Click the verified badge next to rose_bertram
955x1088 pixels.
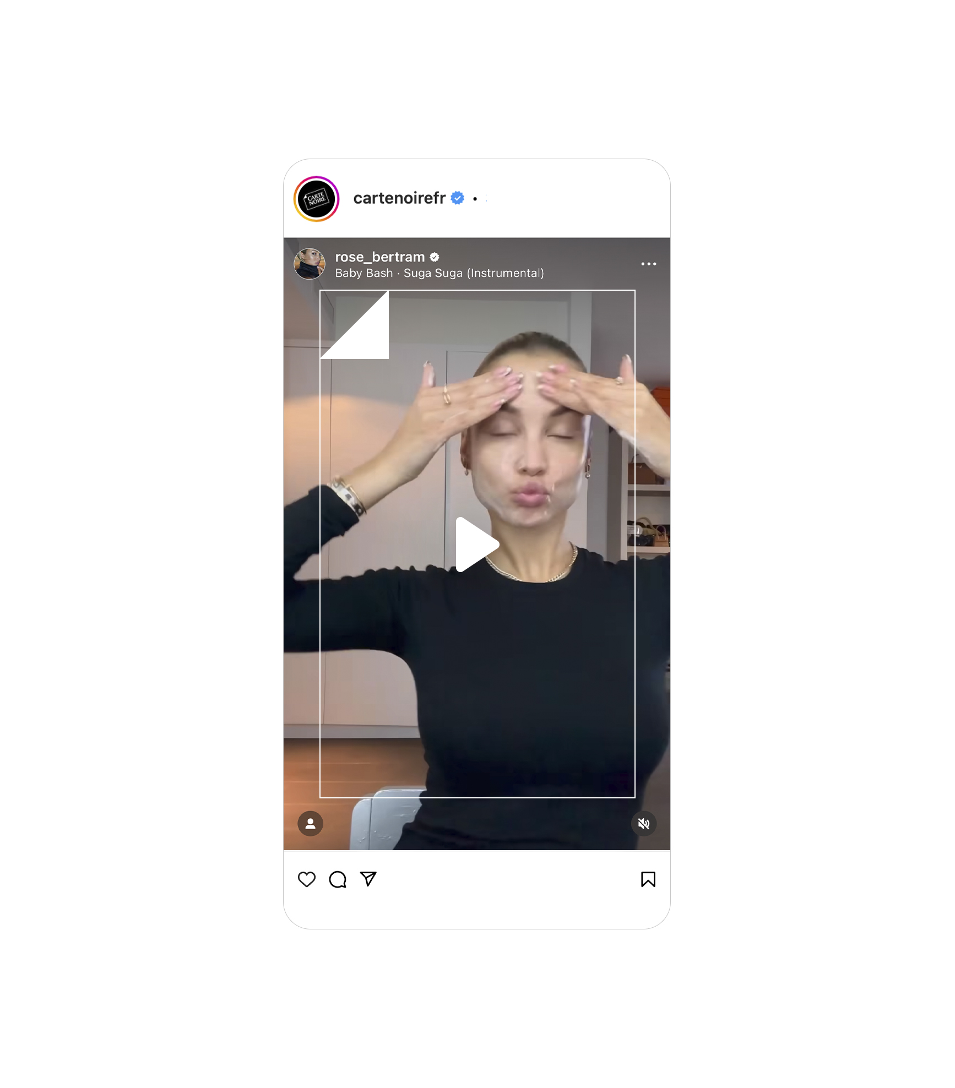coord(435,257)
